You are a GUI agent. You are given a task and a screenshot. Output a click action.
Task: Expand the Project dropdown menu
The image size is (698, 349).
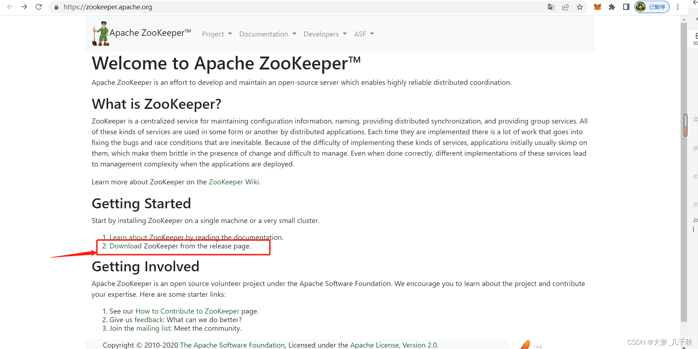(x=217, y=34)
